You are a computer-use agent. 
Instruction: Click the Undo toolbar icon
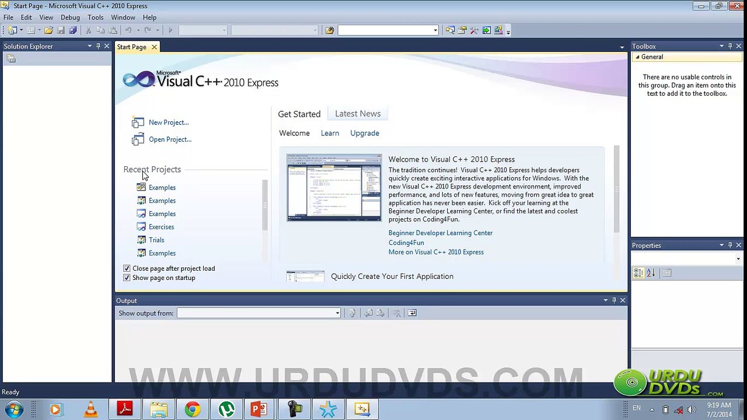[128, 30]
